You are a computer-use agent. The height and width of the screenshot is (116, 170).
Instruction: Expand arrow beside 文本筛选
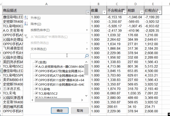coord(87,49)
